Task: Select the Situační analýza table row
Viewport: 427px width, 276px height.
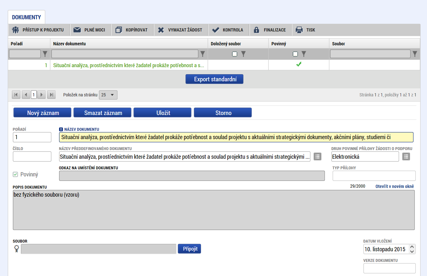Action: 214,65
